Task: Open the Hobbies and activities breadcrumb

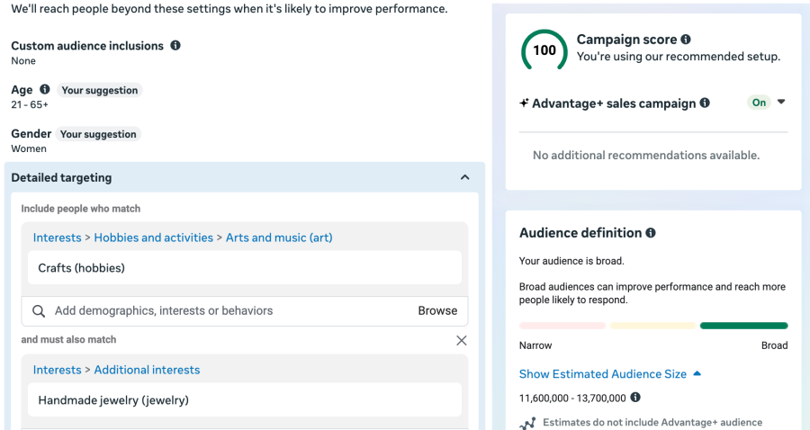Action: (153, 237)
